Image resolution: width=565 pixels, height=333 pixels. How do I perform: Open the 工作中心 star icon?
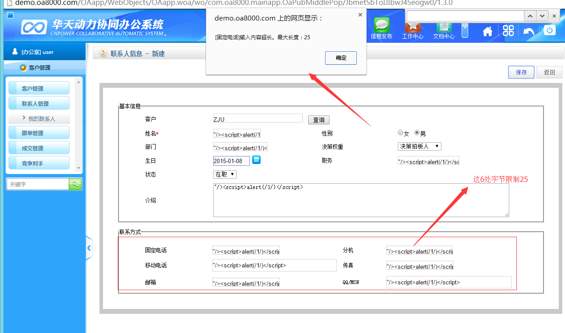412,27
